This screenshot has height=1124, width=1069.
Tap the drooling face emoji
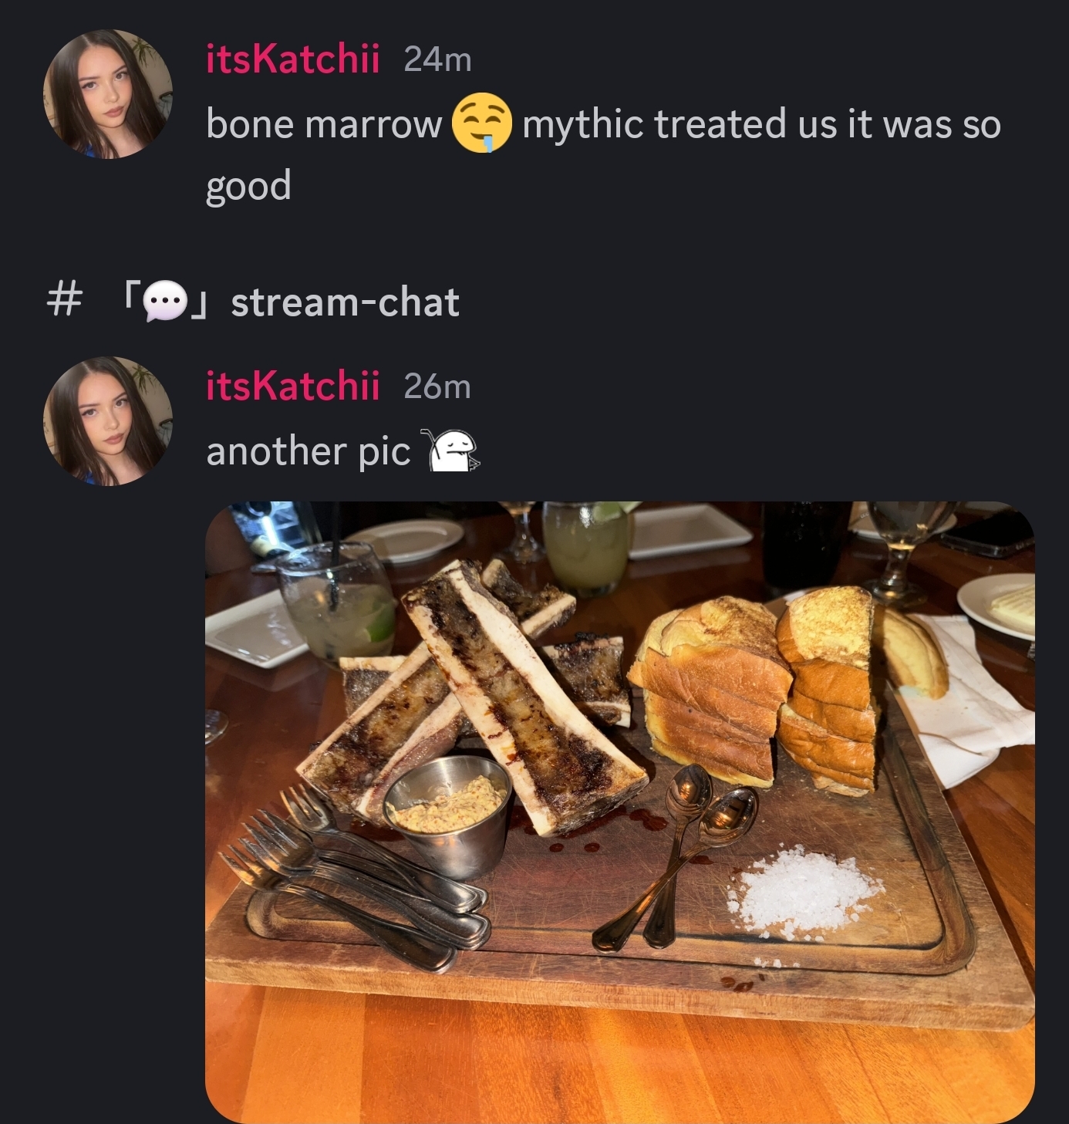[x=481, y=123]
